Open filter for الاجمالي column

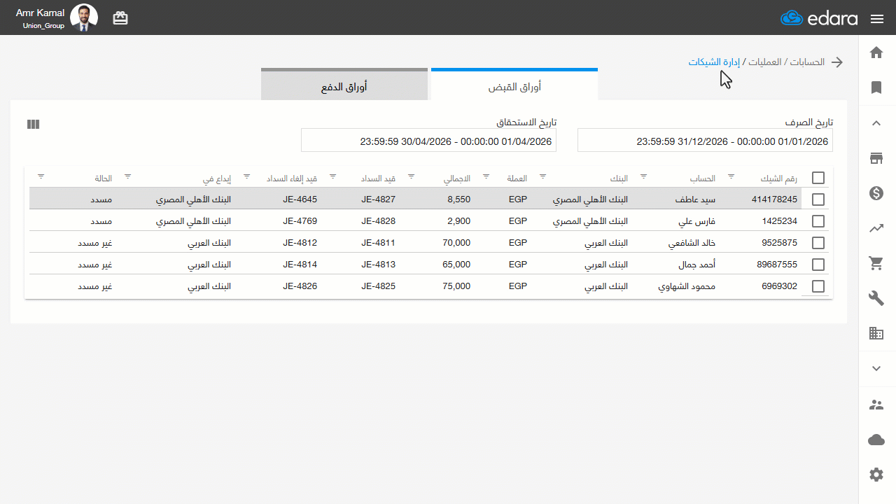412,176
